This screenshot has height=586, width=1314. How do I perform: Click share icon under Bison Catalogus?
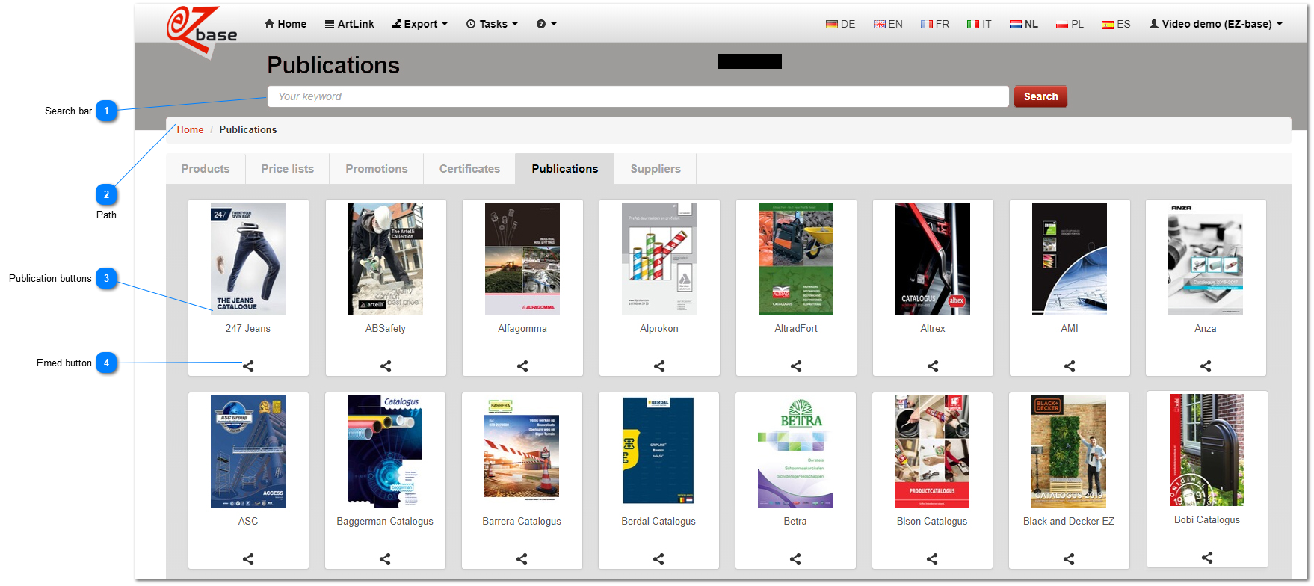pyautogui.click(x=932, y=559)
